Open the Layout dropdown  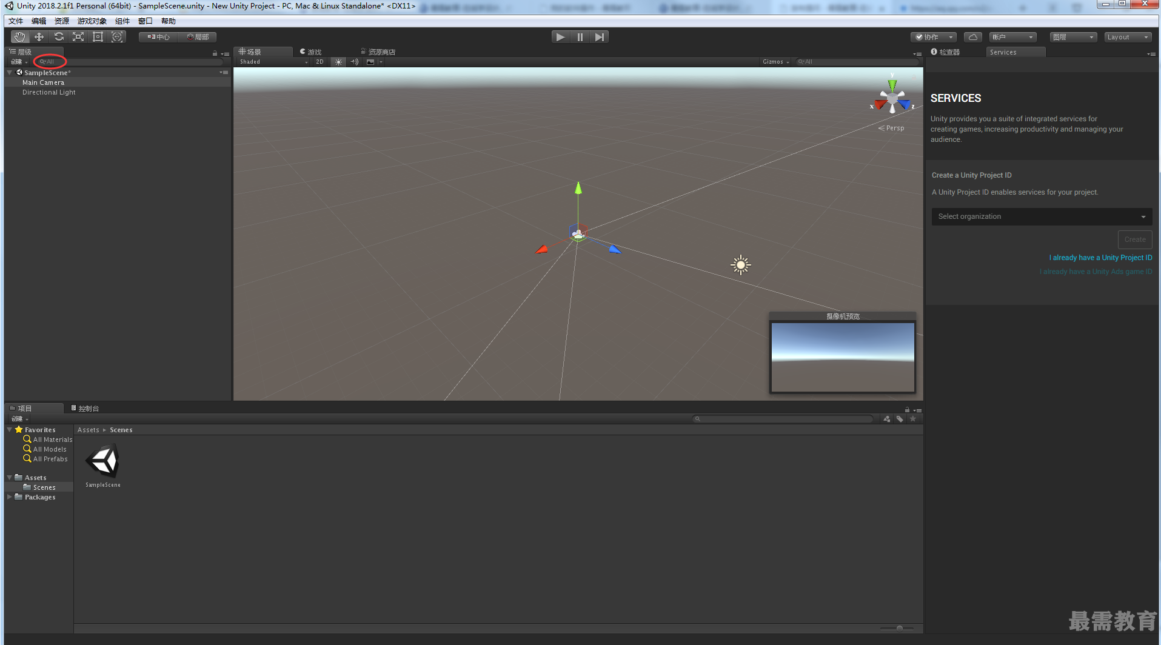coord(1128,37)
